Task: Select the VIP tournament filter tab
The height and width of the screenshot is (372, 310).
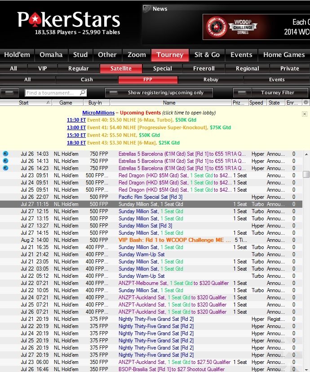Action: pyautogui.click(x=43, y=69)
